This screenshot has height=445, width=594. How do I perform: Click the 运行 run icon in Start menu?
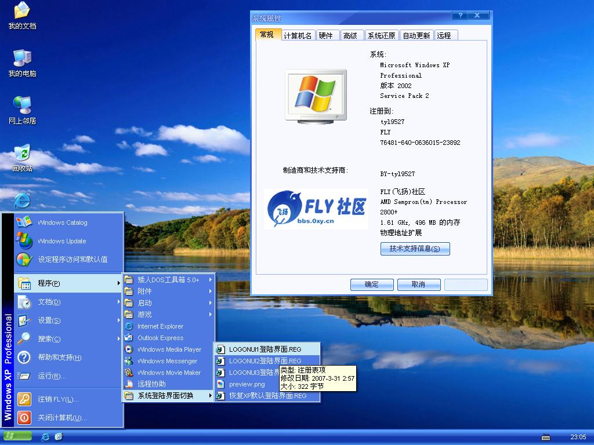click(24, 375)
